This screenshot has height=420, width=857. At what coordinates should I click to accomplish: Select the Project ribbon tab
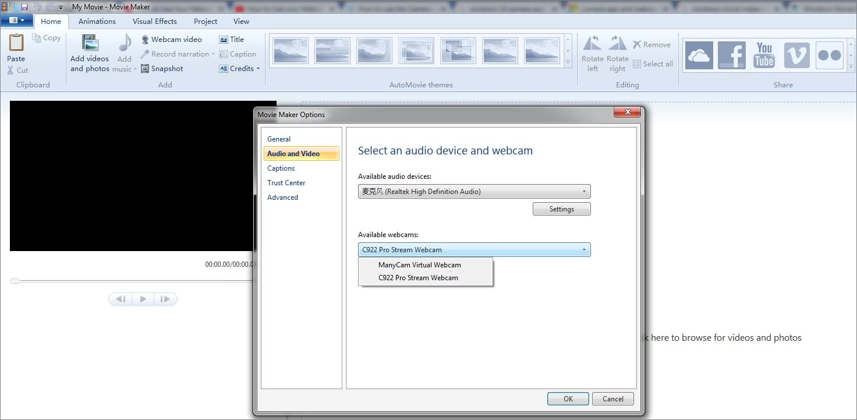tap(206, 22)
